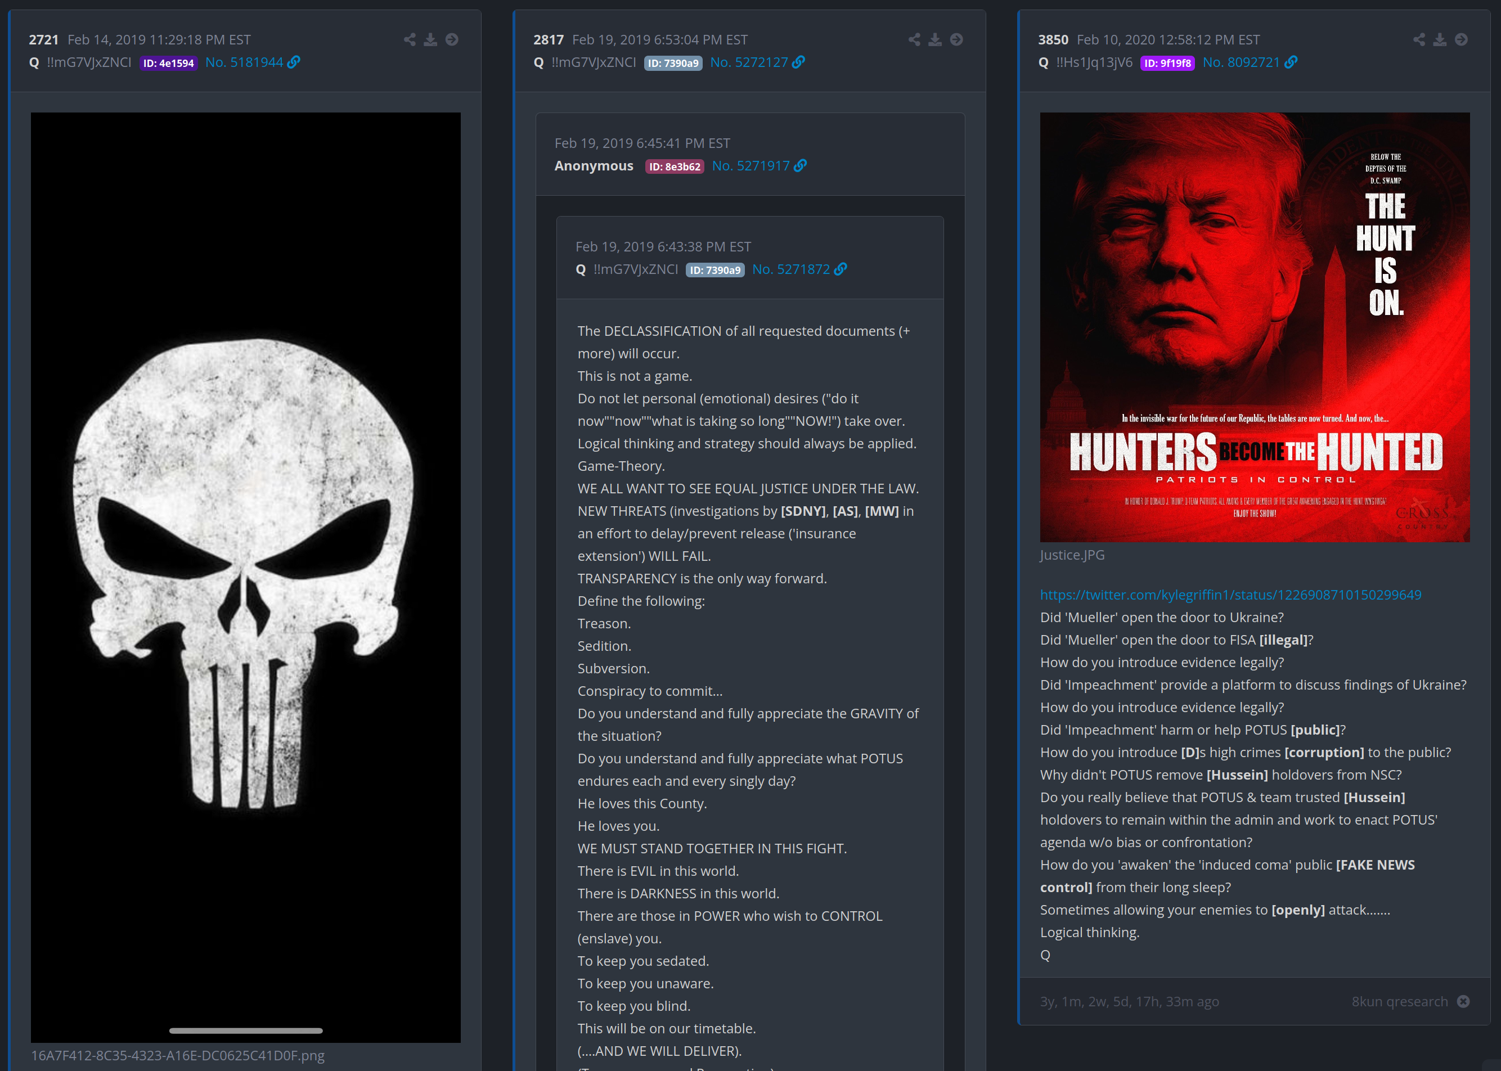Click the chain link icon beside No. 5272127
1501x1071 pixels.
[799, 62]
